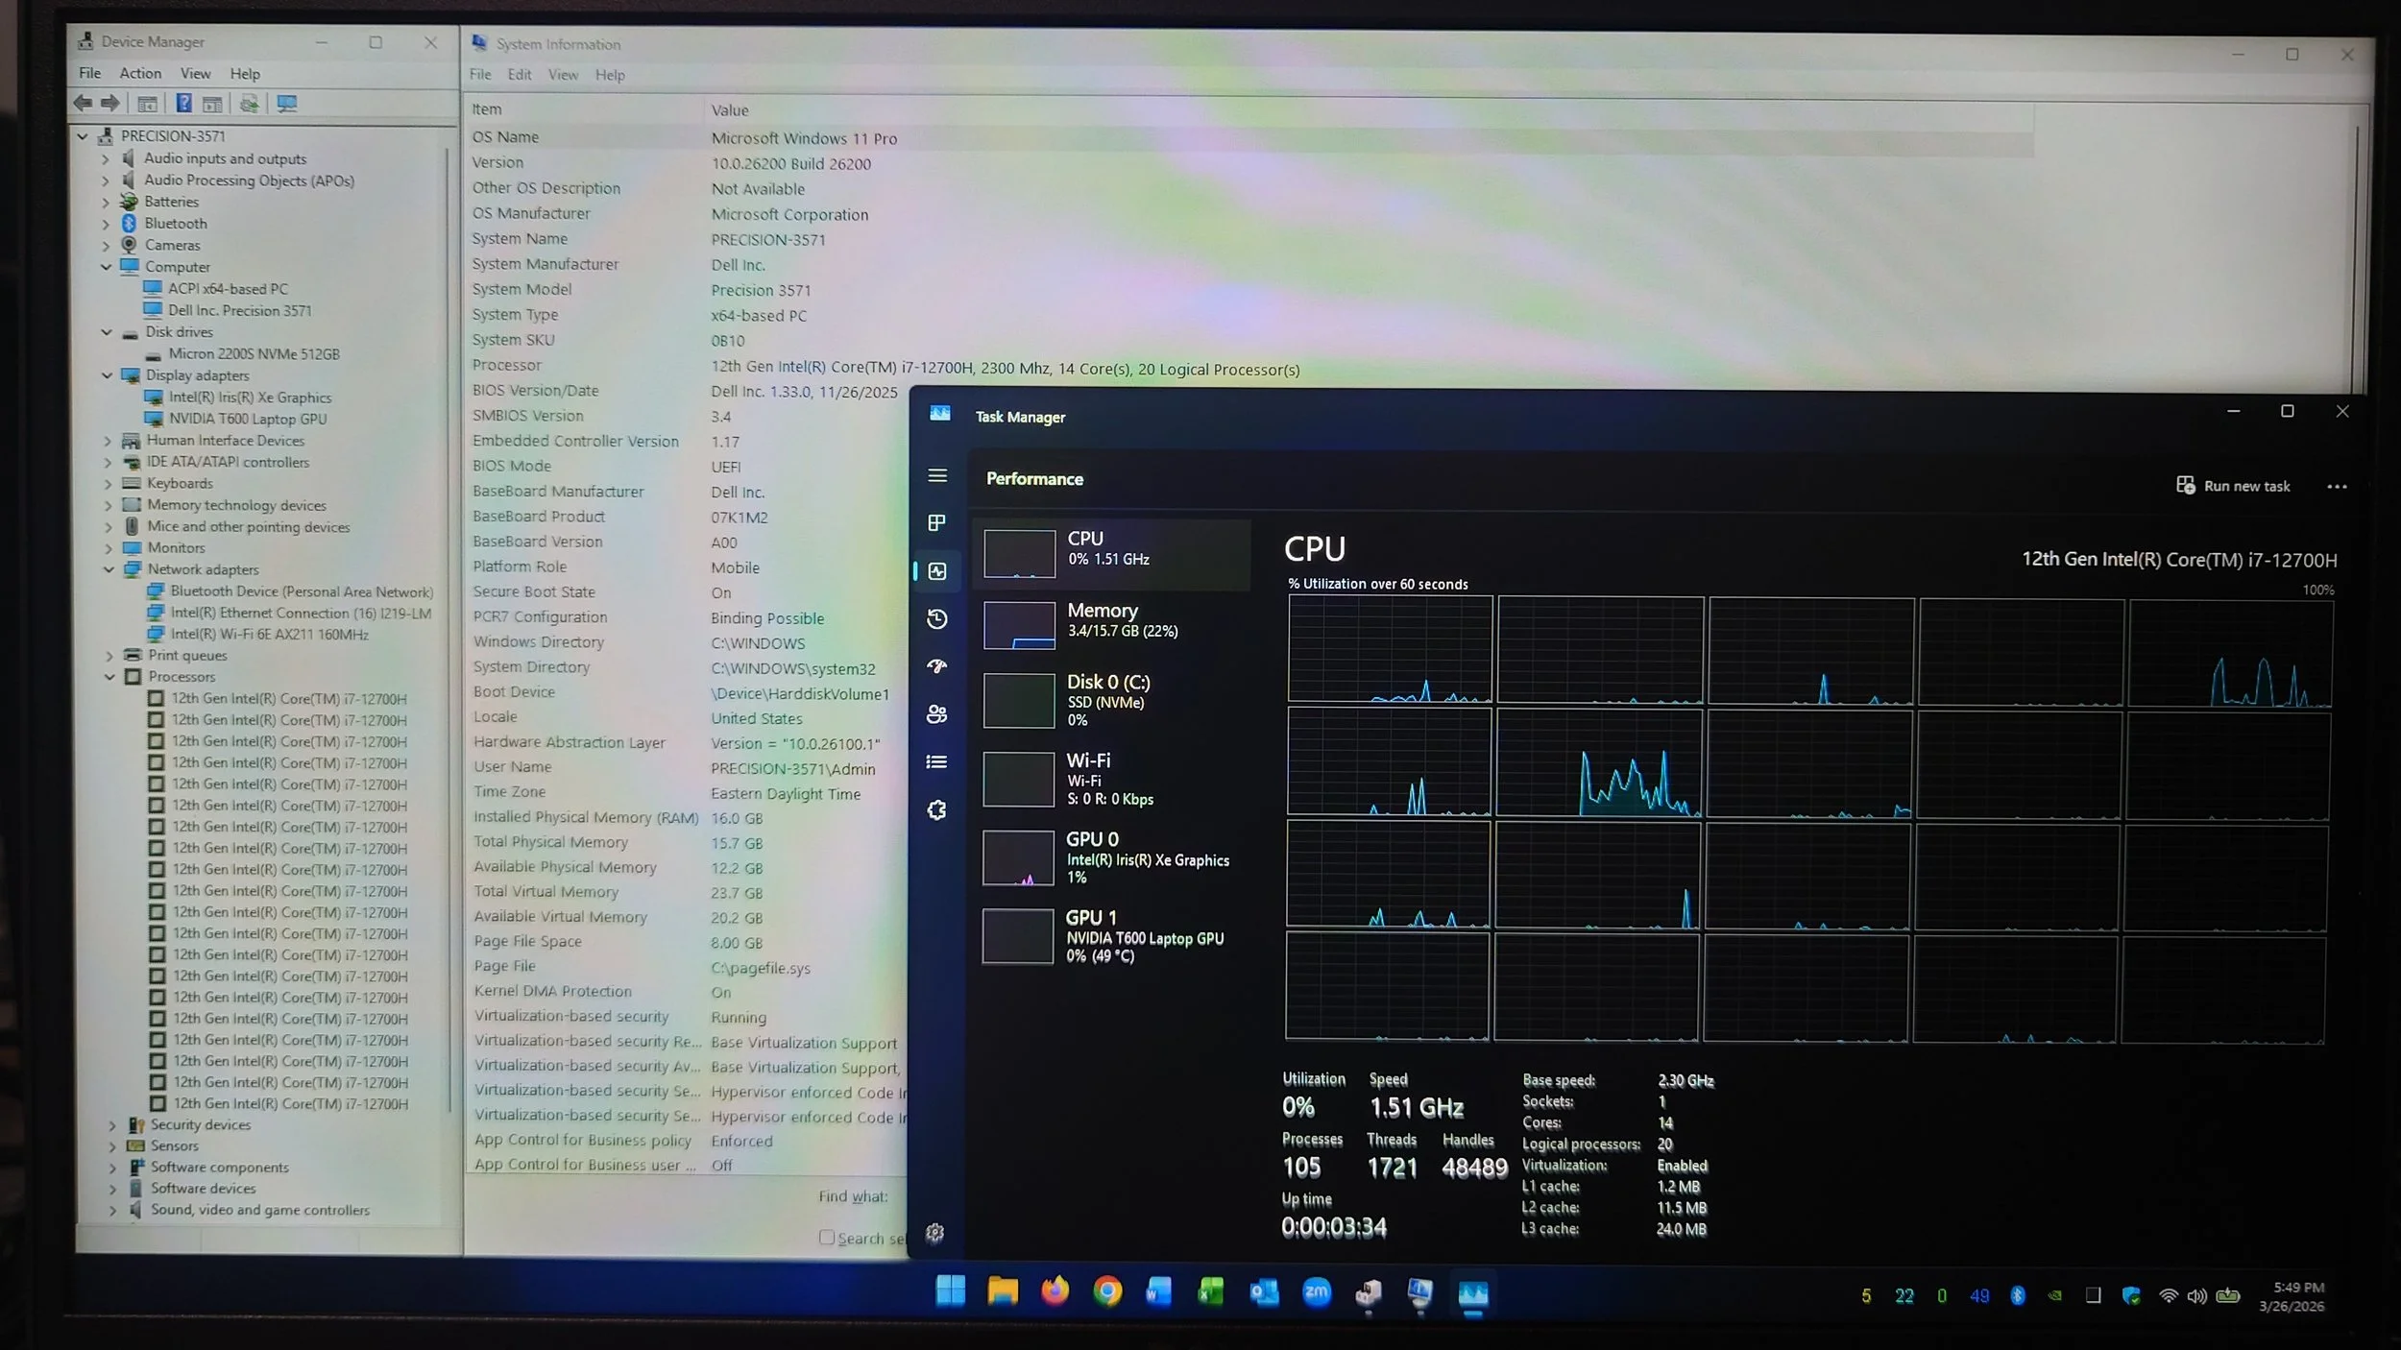Open View menu in System Information
This screenshot has height=1350, width=2401.
tap(563, 75)
